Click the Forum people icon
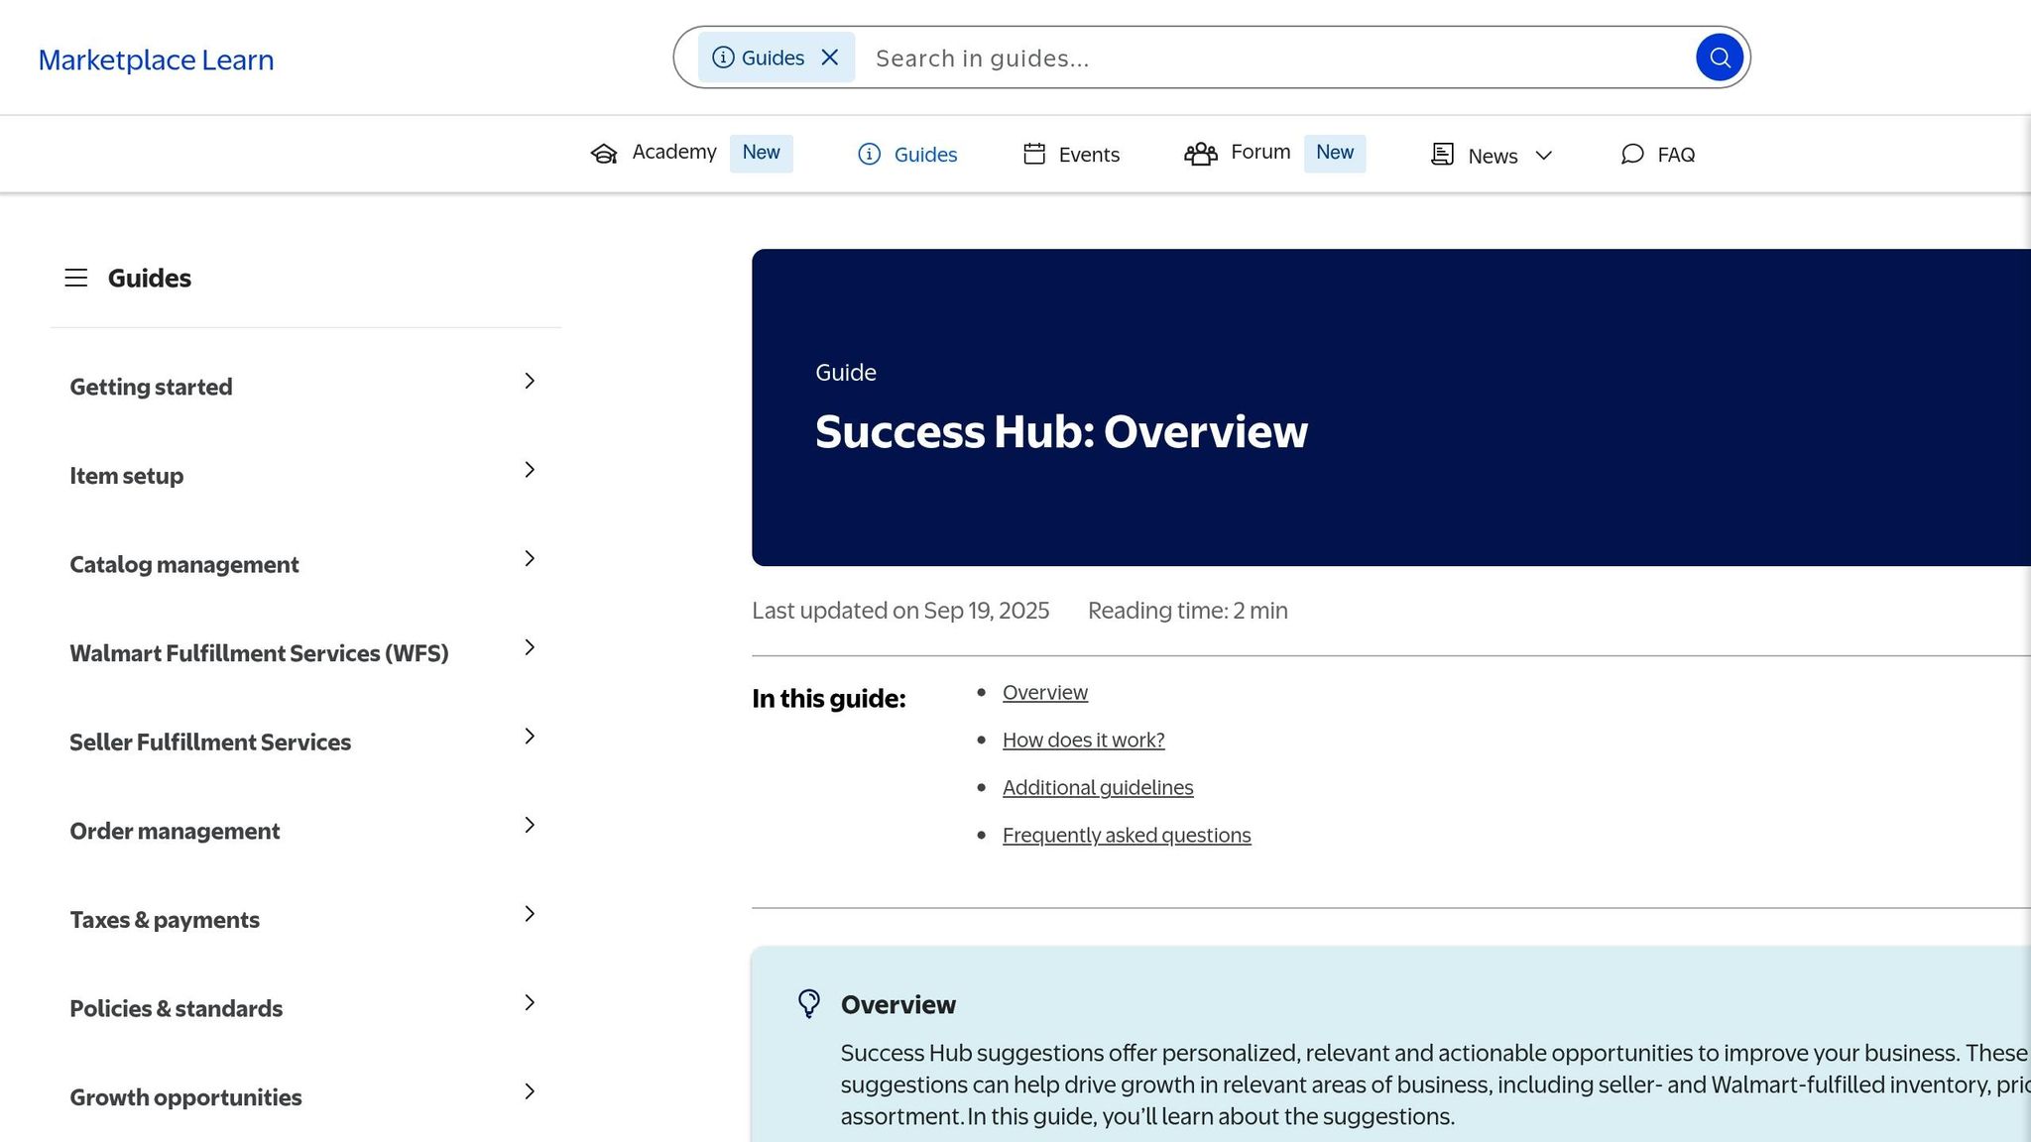 [x=1200, y=154]
